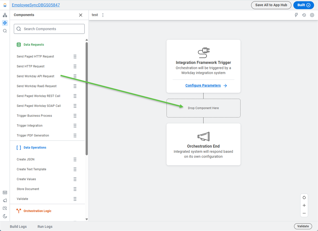The image size is (318, 231).
Task: Click the Drop Component Here placeholder
Action: click(x=204, y=108)
